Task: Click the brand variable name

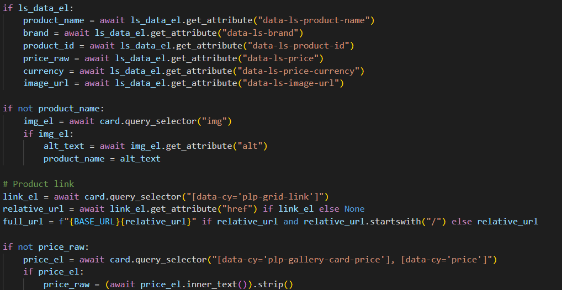Action: [36, 33]
